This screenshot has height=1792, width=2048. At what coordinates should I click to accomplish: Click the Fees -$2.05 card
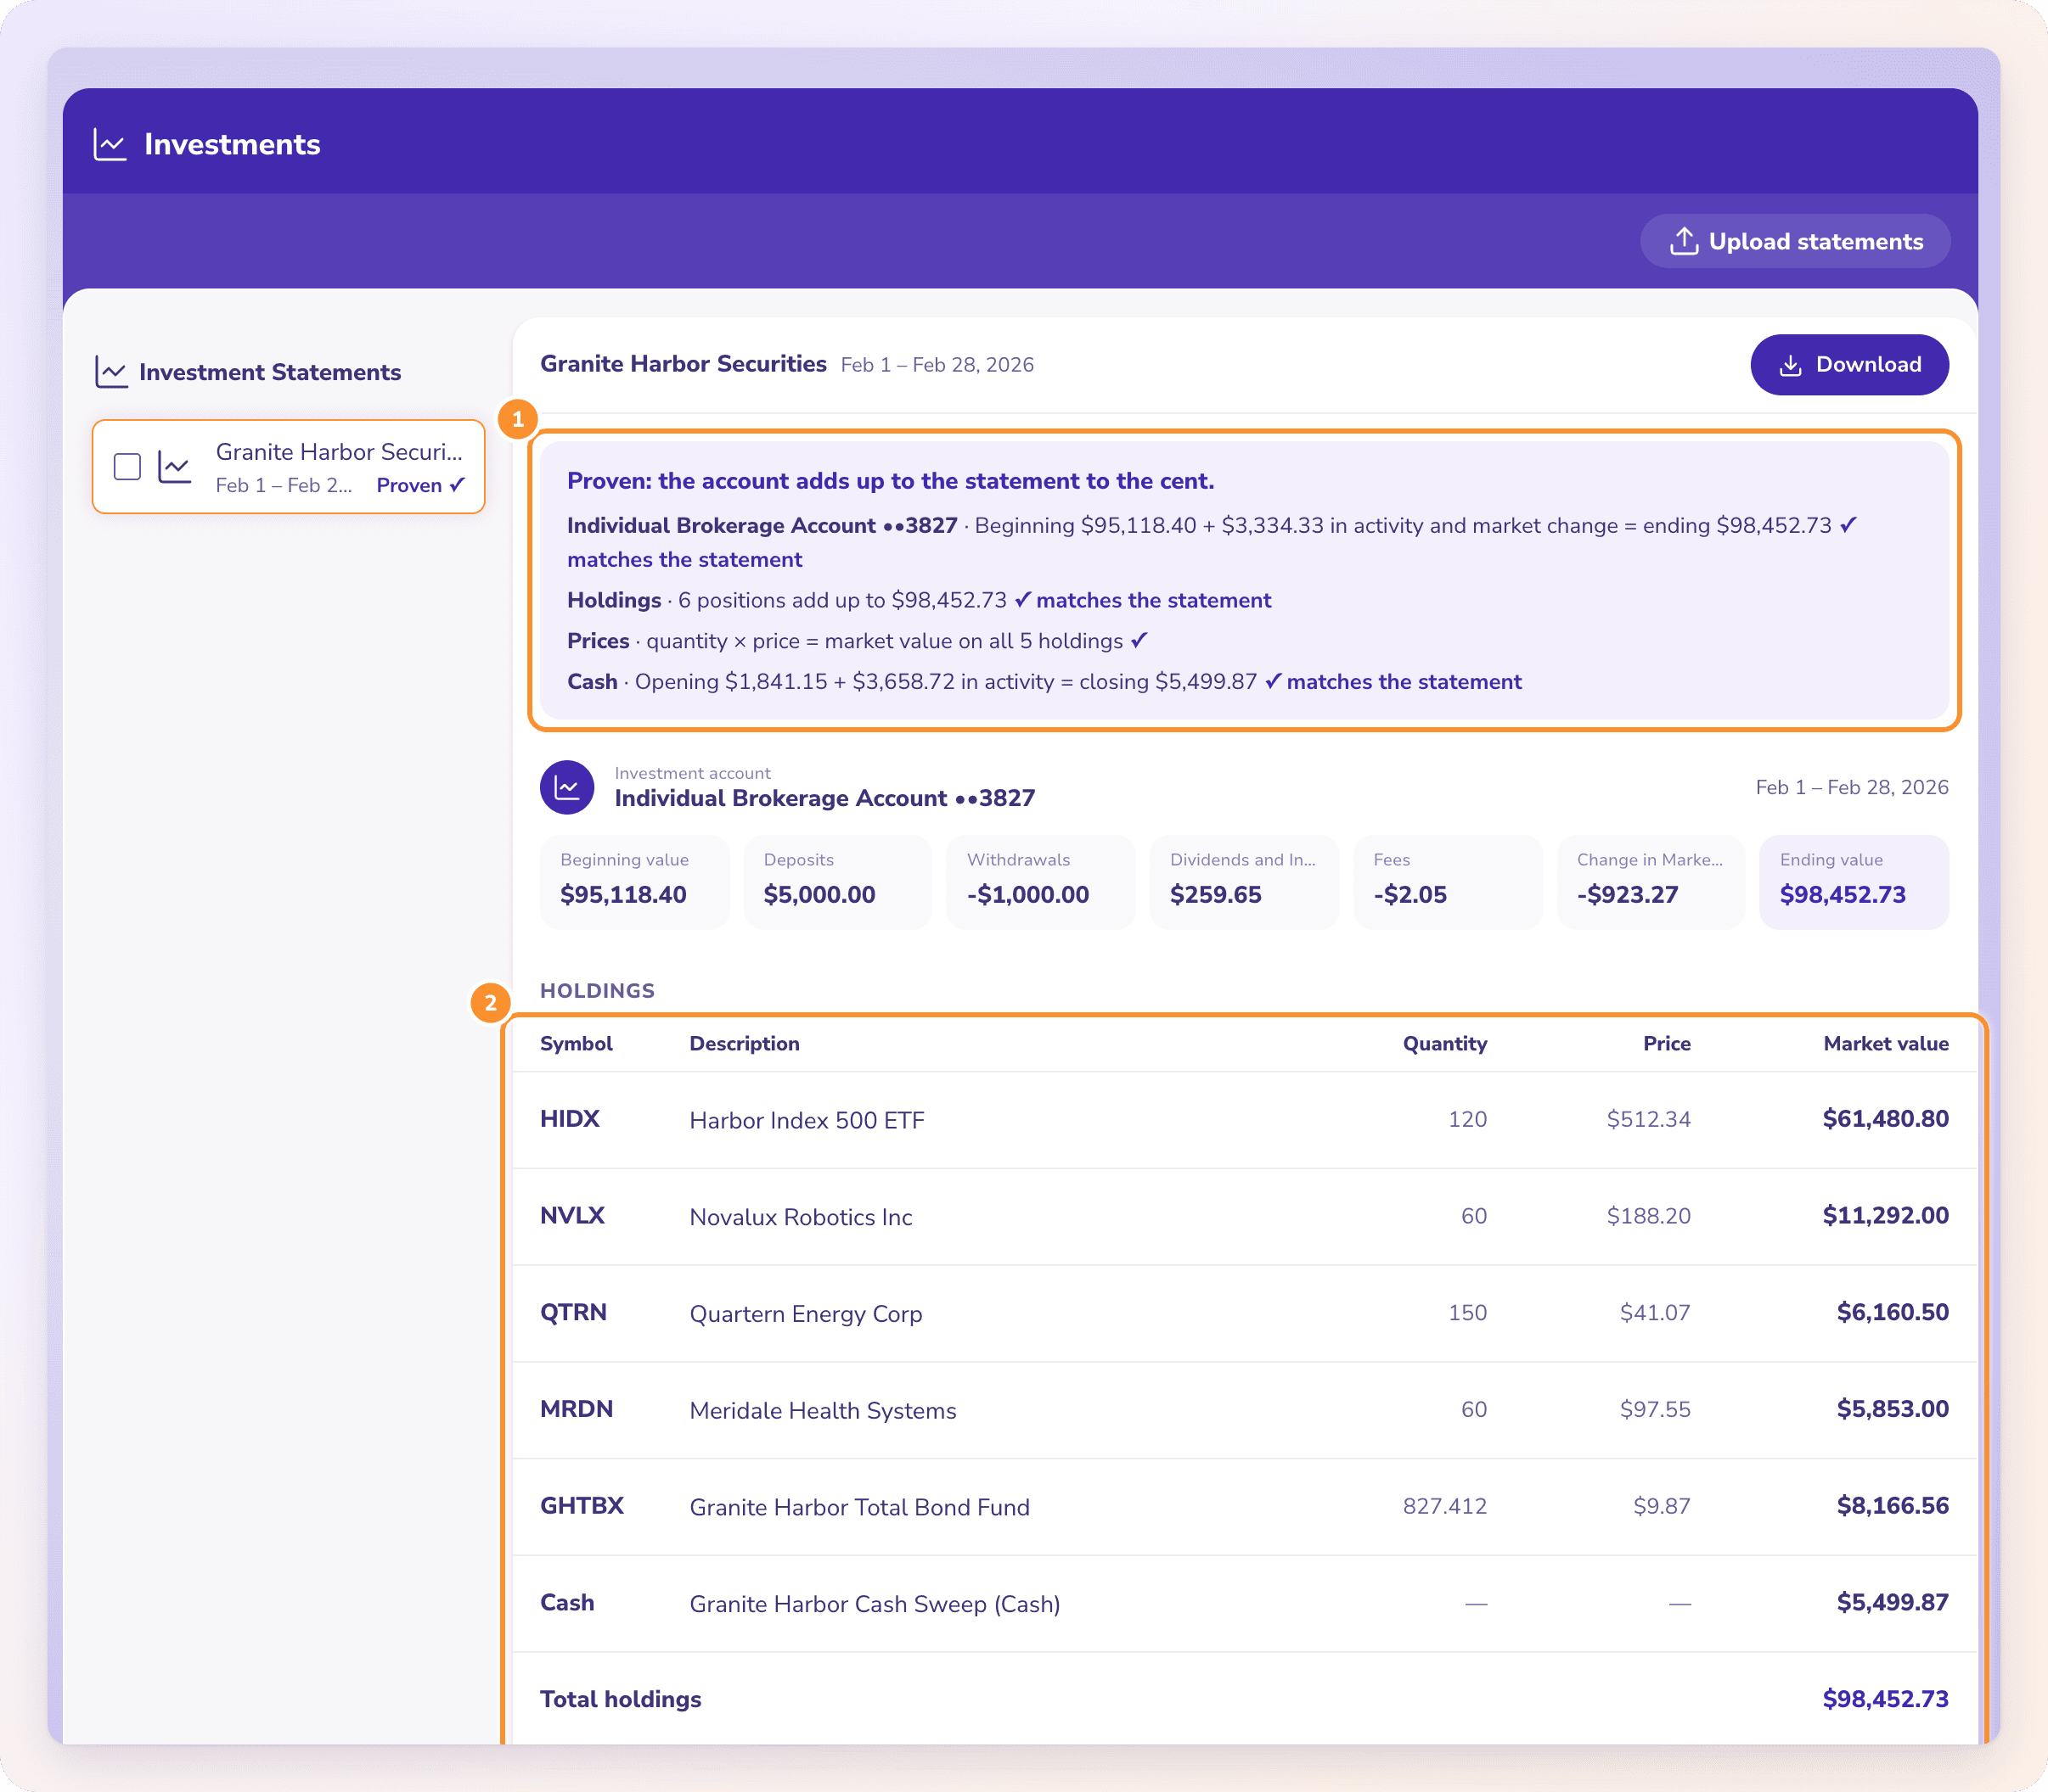coord(1447,882)
